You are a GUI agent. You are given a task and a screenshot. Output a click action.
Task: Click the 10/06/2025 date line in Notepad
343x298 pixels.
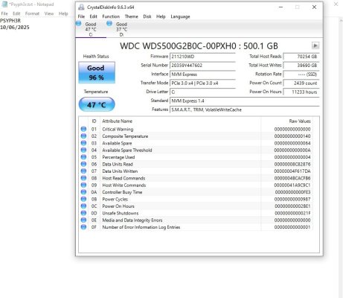pyautogui.click(x=15, y=28)
